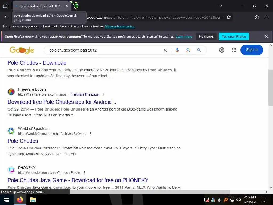Click the freewarelovers.com apps breadcrumb URL
Viewport: 273px width, 205px height.
click(42, 94)
